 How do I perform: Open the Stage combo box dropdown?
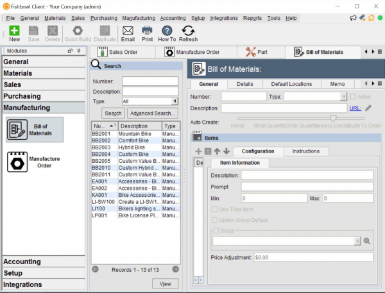pos(357,241)
